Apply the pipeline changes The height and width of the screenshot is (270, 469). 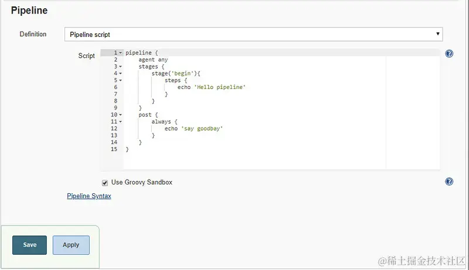click(71, 245)
